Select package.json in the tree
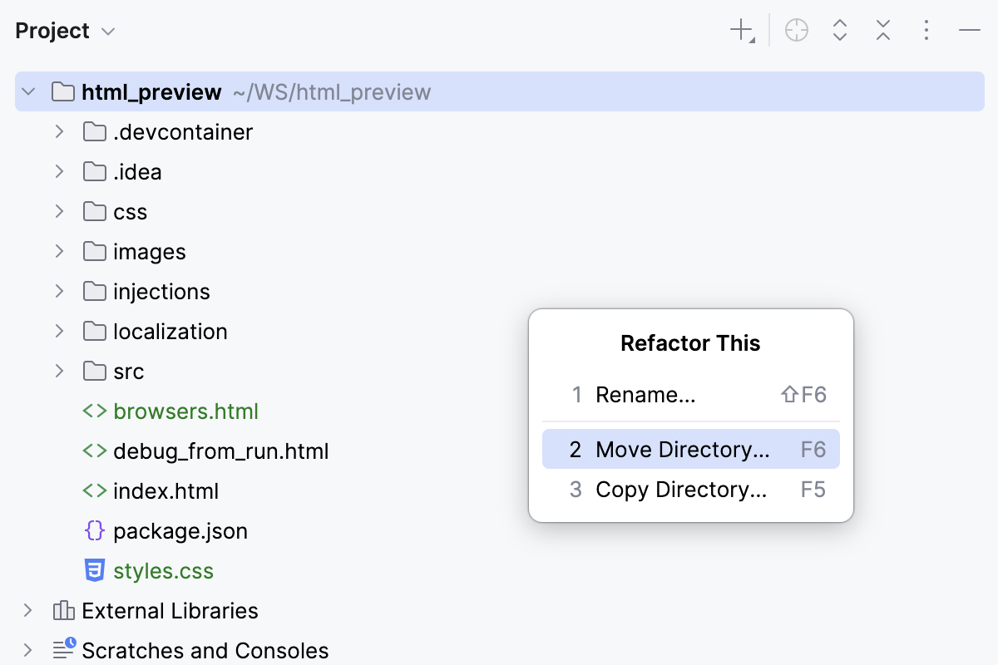 click(180, 531)
